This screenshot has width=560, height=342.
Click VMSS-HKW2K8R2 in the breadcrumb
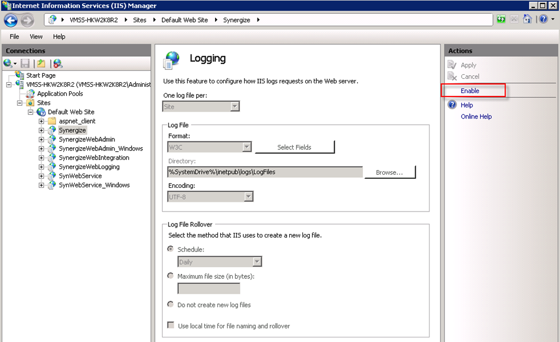point(94,20)
